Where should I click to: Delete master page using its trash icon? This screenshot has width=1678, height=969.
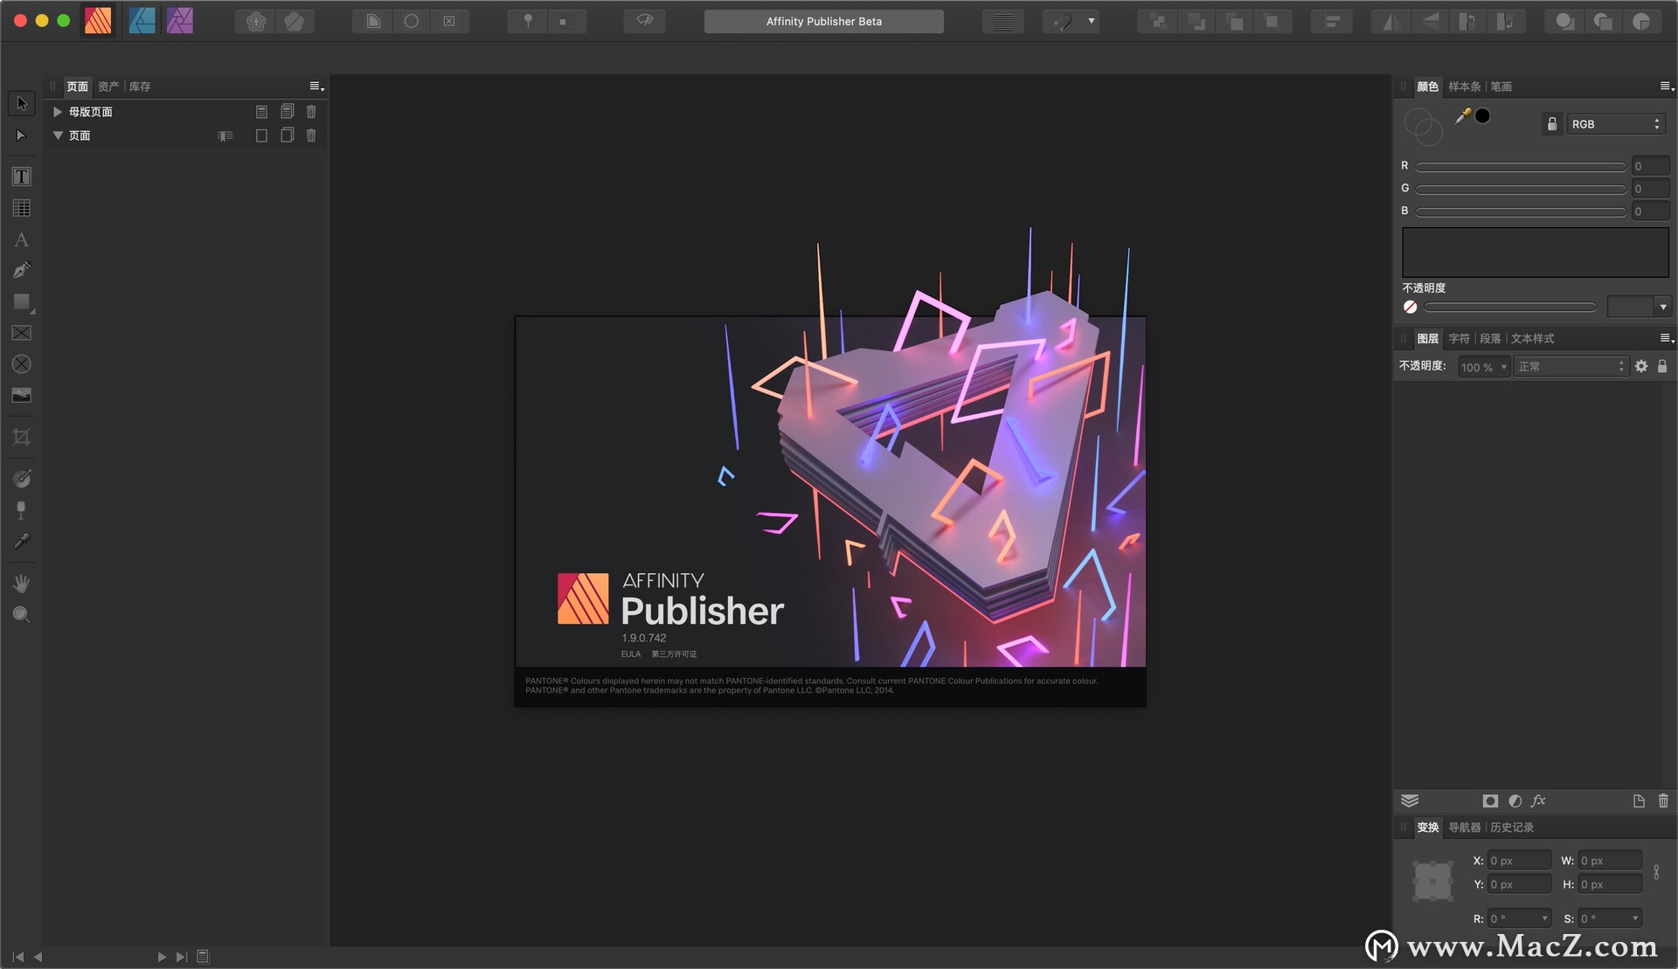pos(311,112)
